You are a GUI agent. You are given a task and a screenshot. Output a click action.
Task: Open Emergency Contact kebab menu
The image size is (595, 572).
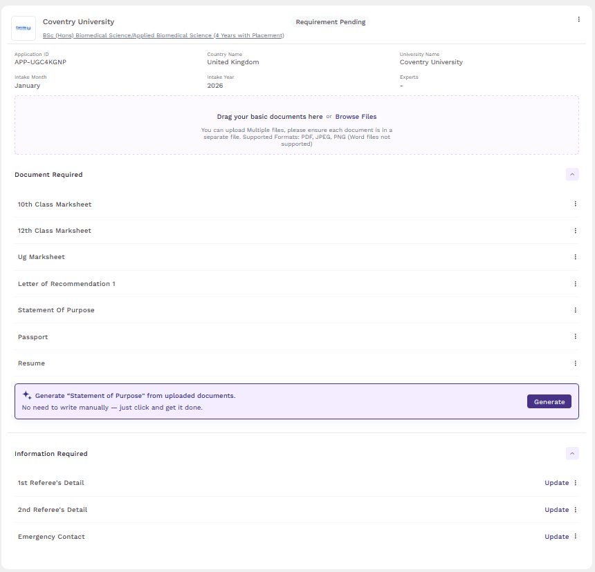click(576, 536)
